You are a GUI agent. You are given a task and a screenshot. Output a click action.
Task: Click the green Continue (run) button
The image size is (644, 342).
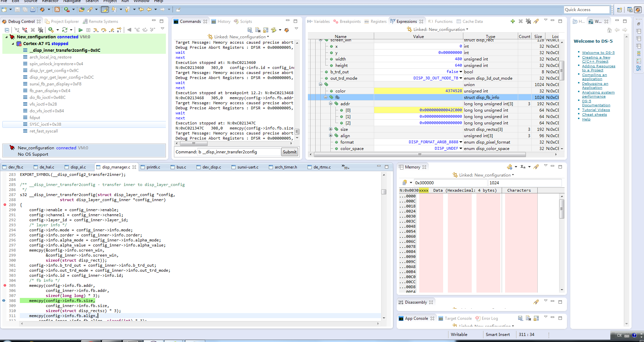pos(80,30)
